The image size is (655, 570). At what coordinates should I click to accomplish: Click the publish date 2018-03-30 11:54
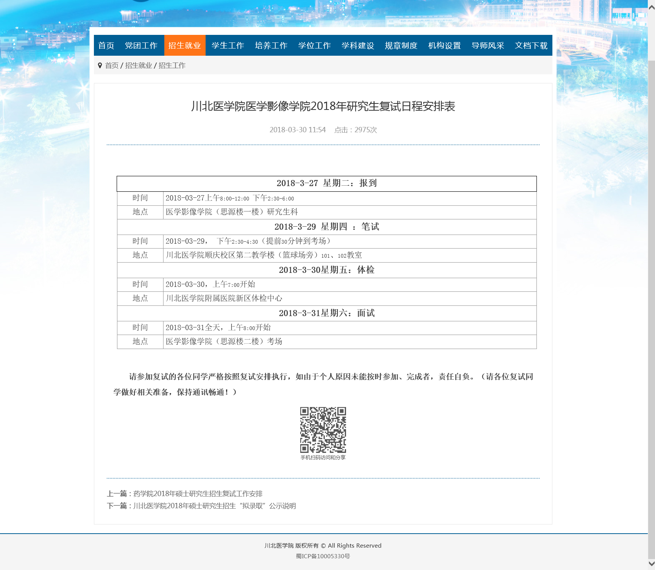pyautogui.click(x=298, y=130)
